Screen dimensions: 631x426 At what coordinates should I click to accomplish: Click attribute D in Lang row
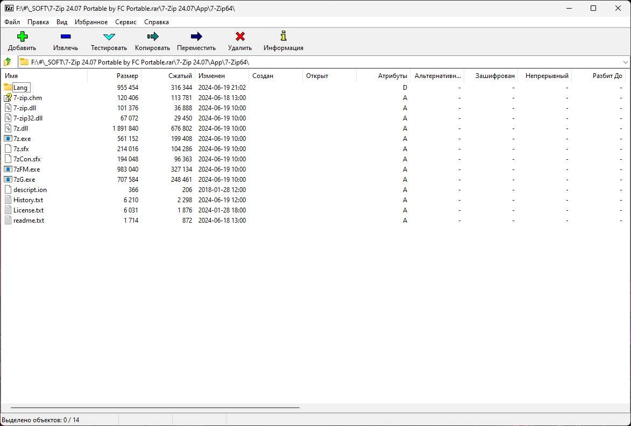(x=405, y=87)
